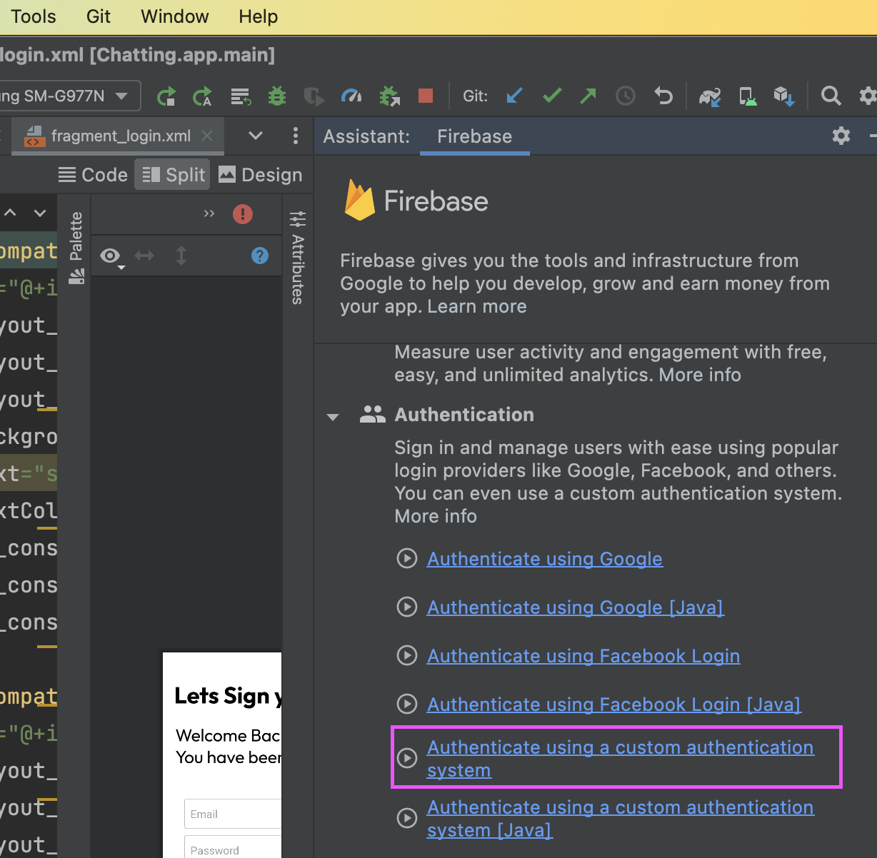This screenshot has height=858, width=877.
Task: Click Attach Debugger to Android Process icon
Action: (389, 96)
